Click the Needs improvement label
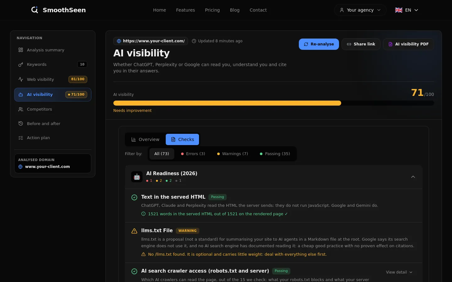Viewport: 452px width, 282px height. point(132,111)
